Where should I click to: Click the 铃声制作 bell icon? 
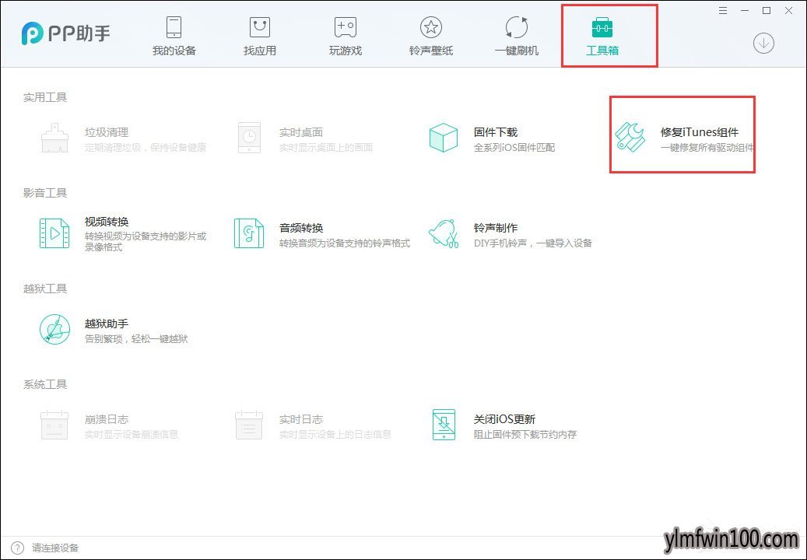coord(444,233)
